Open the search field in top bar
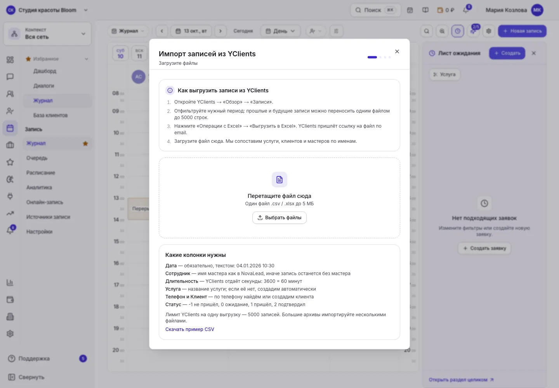Image resolution: width=559 pixels, height=388 pixels. tap(375, 10)
